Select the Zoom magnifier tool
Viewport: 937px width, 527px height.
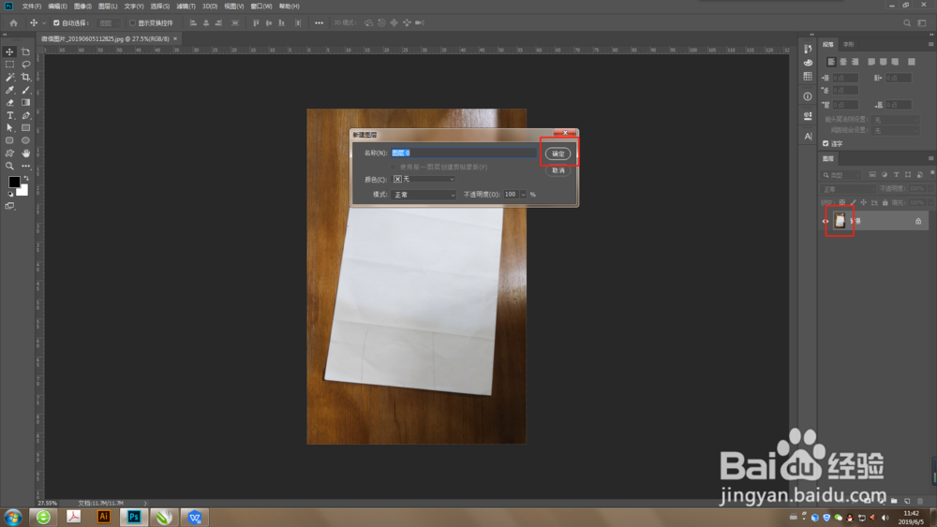click(x=9, y=166)
